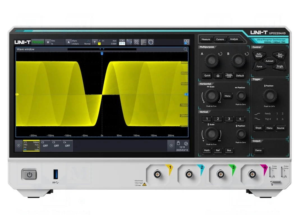The height and width of the screenshot is (224, 299).
Task: Click the Autoset button
Action: pos(269,61)
